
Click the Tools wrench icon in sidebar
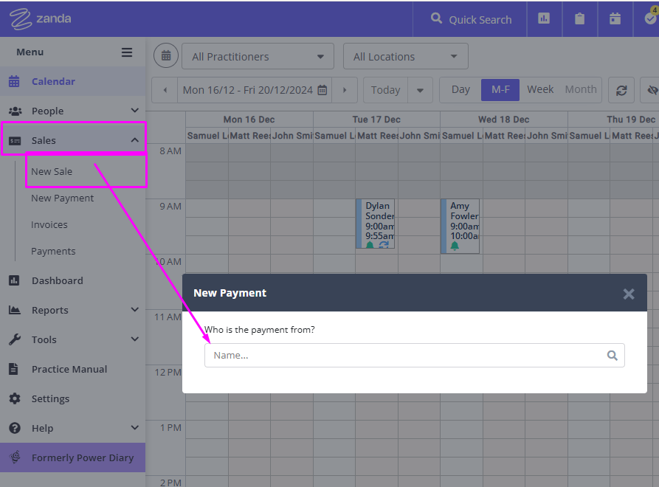coord(14,339)
